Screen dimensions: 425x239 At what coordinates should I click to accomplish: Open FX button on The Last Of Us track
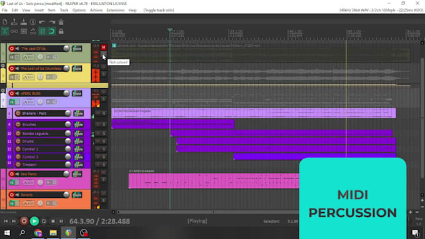tap(12, 57)
